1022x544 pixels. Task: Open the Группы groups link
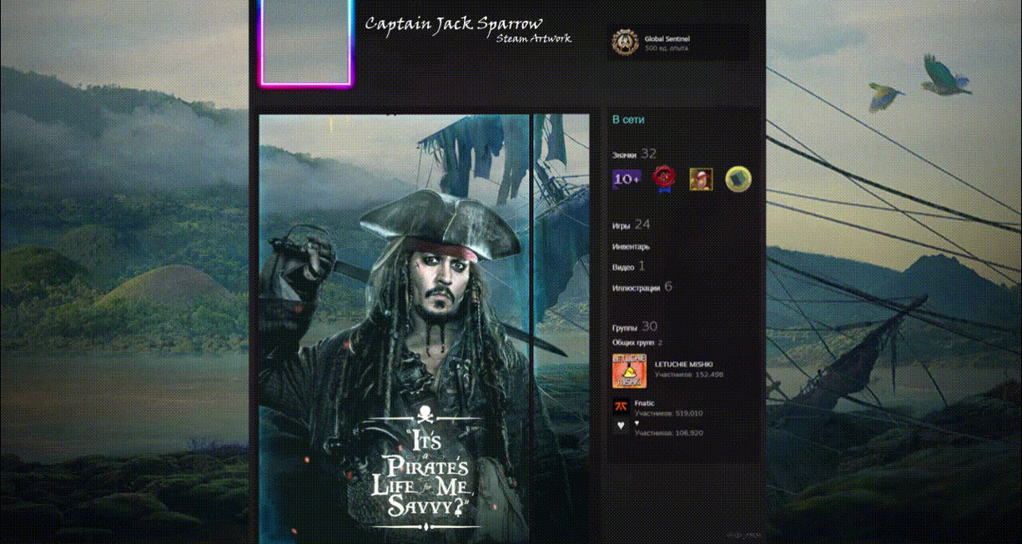point(624,328)
